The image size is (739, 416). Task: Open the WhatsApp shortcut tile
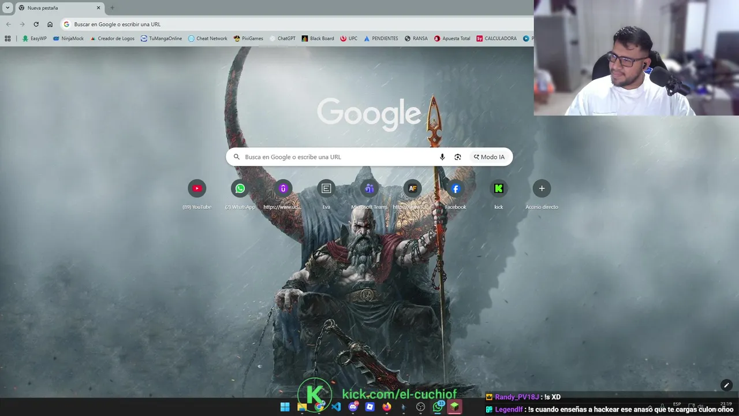[x=240, y=195]
